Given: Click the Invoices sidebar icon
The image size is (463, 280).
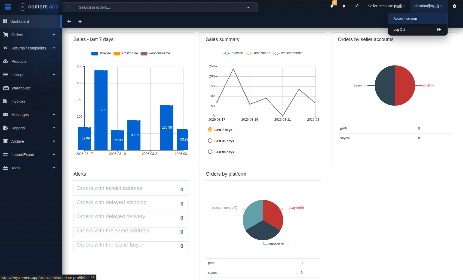Looking at the screenshot, I should (x=5, y=101).
